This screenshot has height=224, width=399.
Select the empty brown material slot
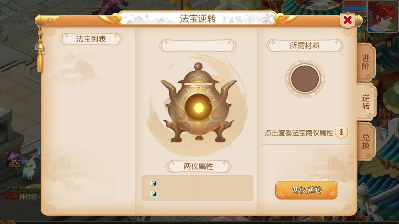pos(305,78)
